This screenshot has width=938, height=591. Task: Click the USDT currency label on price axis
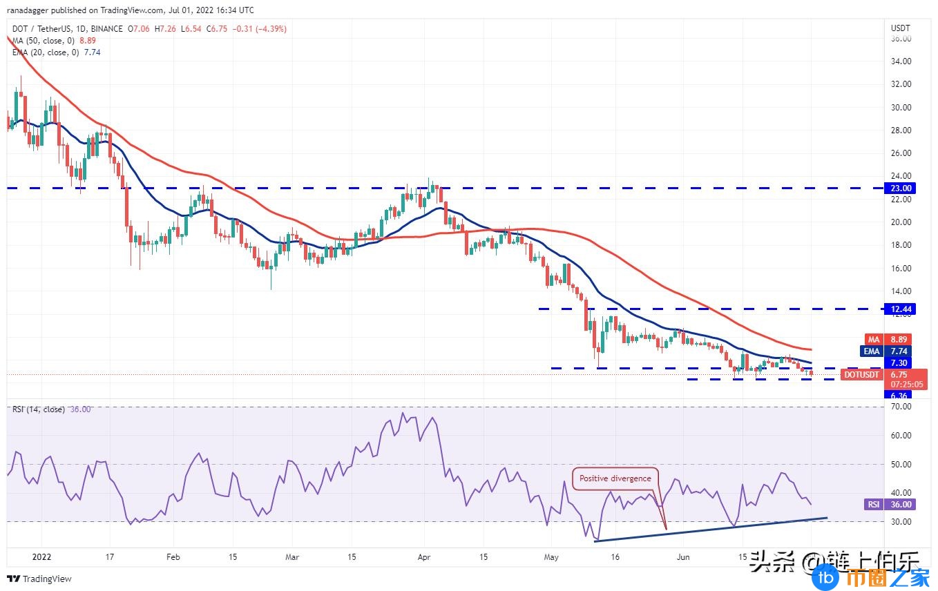point(901,28)
